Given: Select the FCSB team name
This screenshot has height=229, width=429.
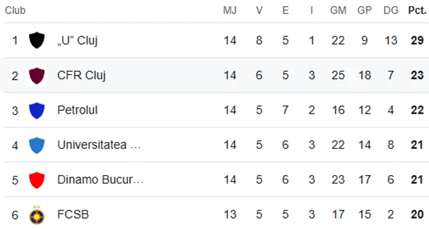Looking at the screenshot, I should pyautogui.click(x=73, y=214).
